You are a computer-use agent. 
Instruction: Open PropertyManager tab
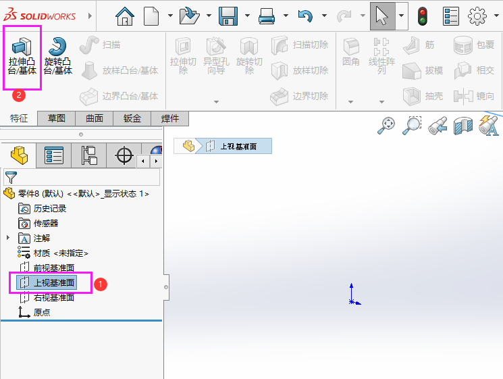click(x=53, y=155)
